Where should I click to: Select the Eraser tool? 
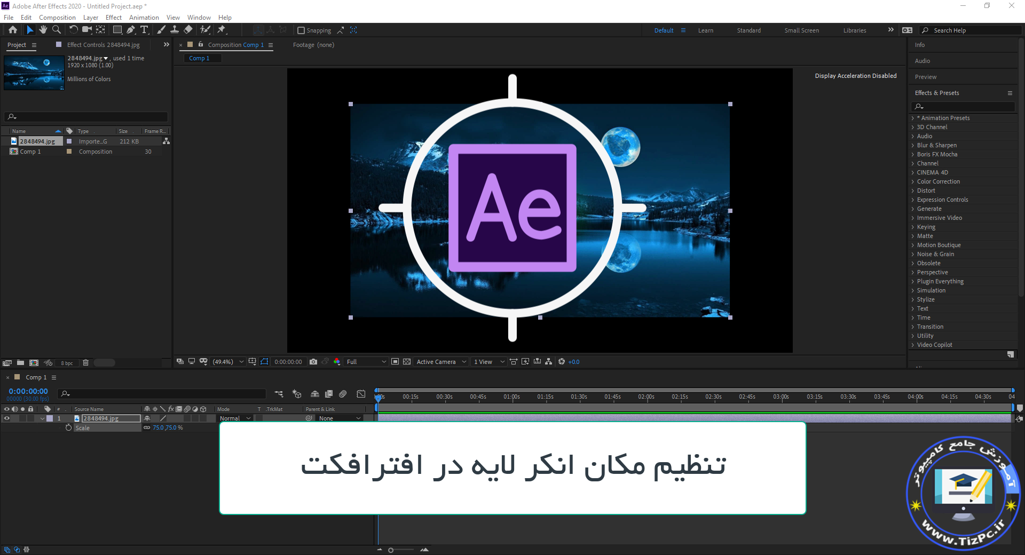(188, 30)
